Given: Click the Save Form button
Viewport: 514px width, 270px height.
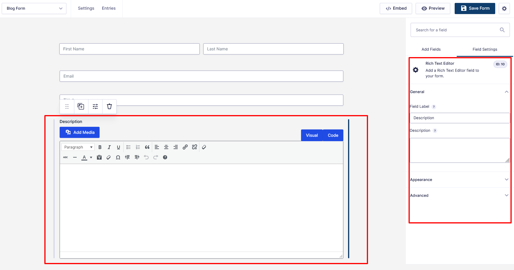Looking at the screenshot, I should click(475, 8).
